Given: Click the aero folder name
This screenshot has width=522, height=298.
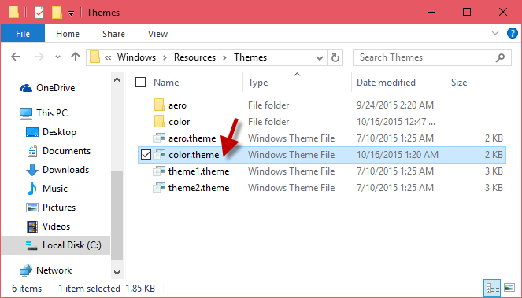Looking at the screenshot, I should click(177, 105).
